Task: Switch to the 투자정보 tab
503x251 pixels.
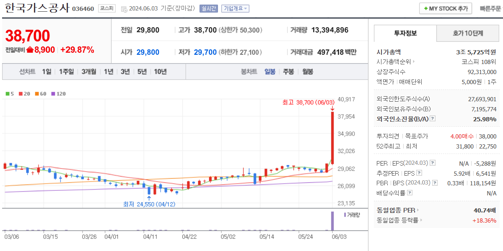Action: (405, 33)
